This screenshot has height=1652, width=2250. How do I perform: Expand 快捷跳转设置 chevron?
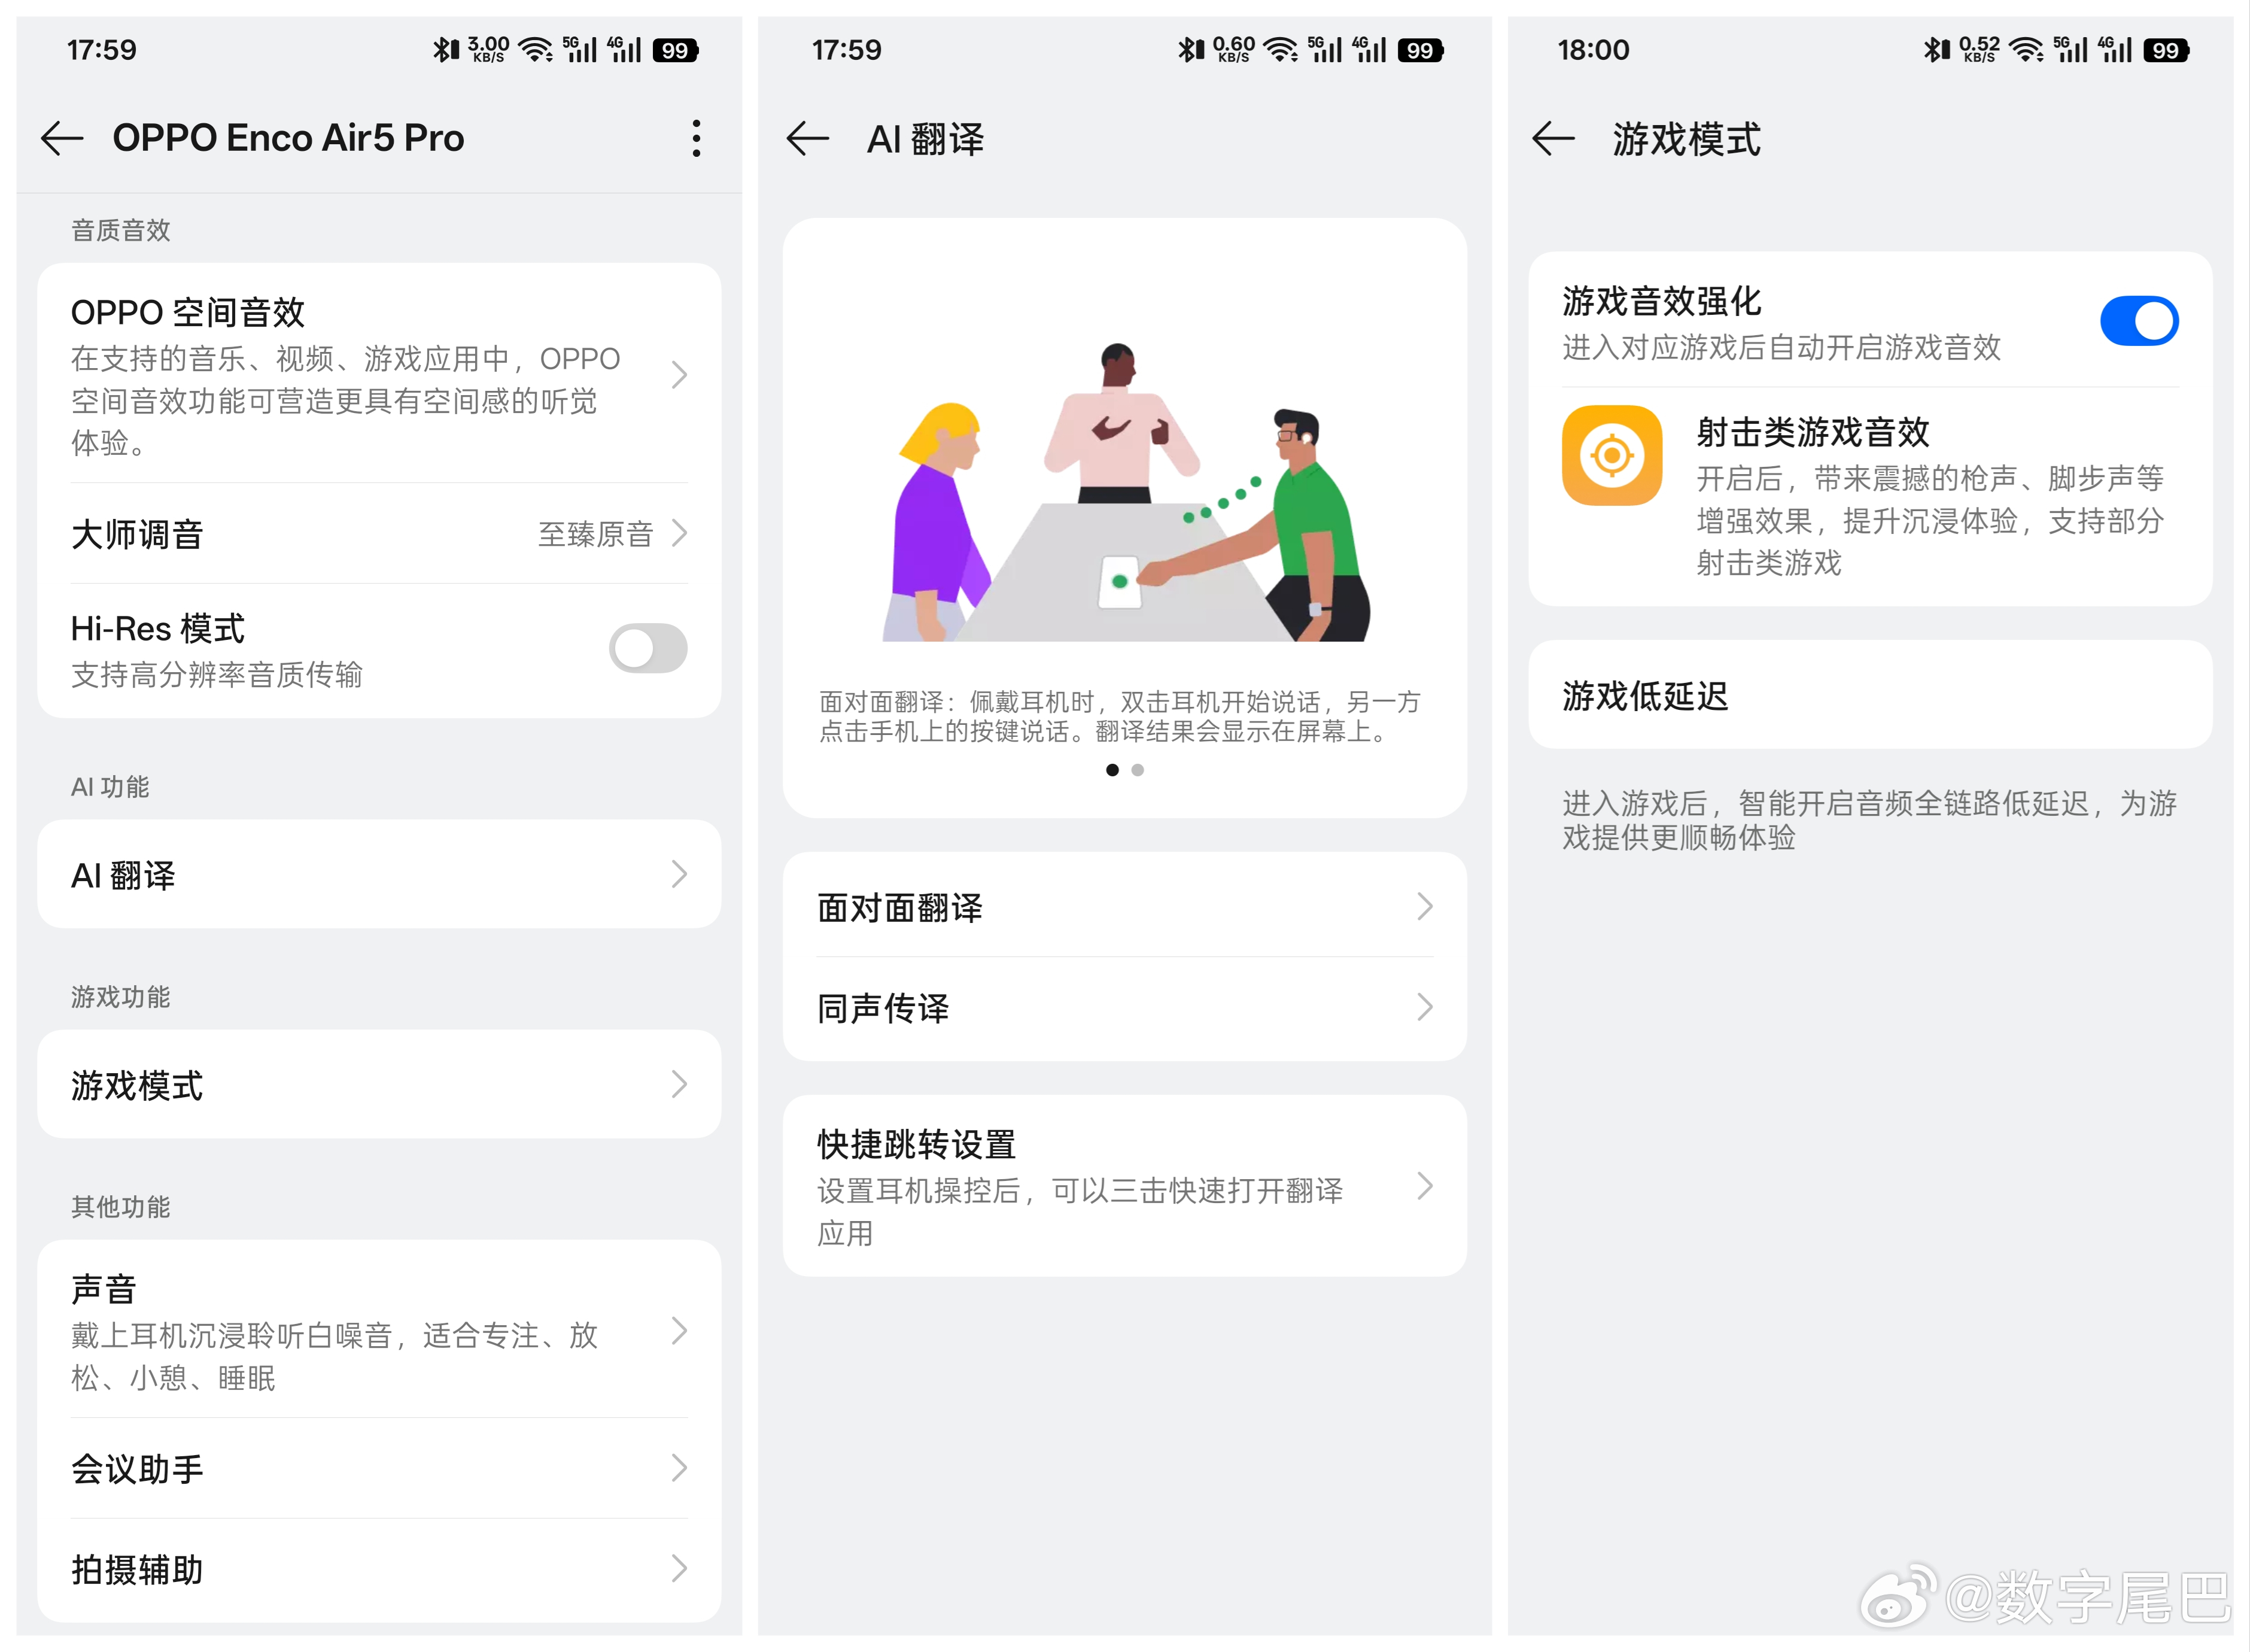[x=1424, y=1187]
